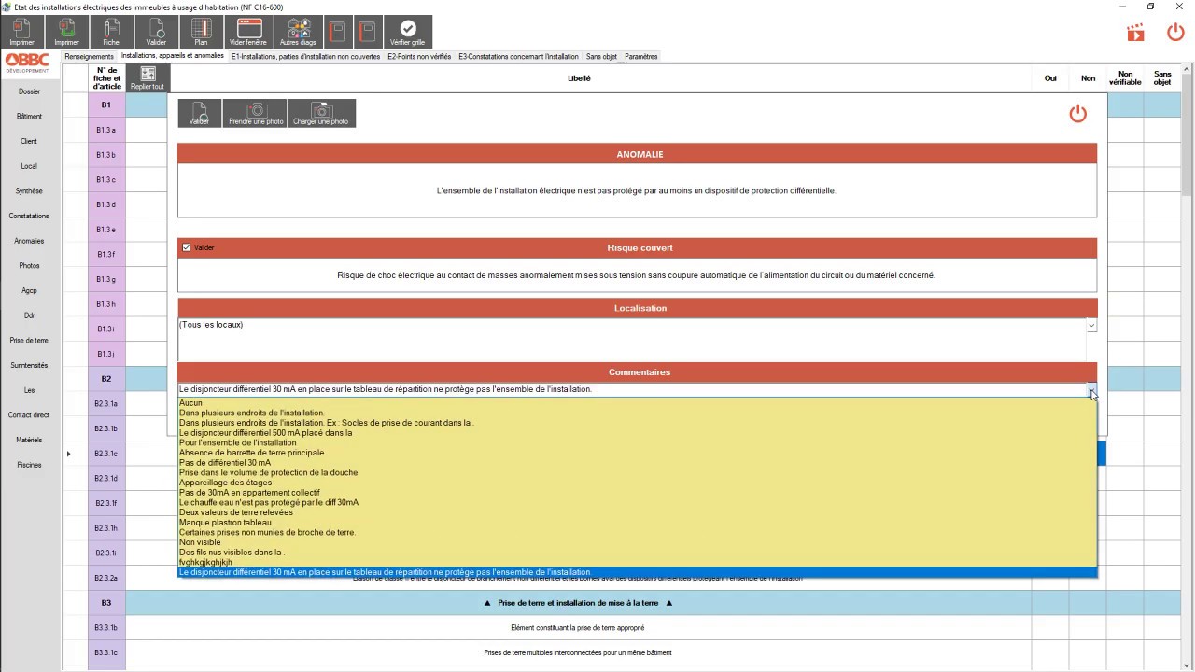Screen dimensions: 1195x672
Task: Open Surintensités in the sidebar
Action: click(x=29, y=366)
